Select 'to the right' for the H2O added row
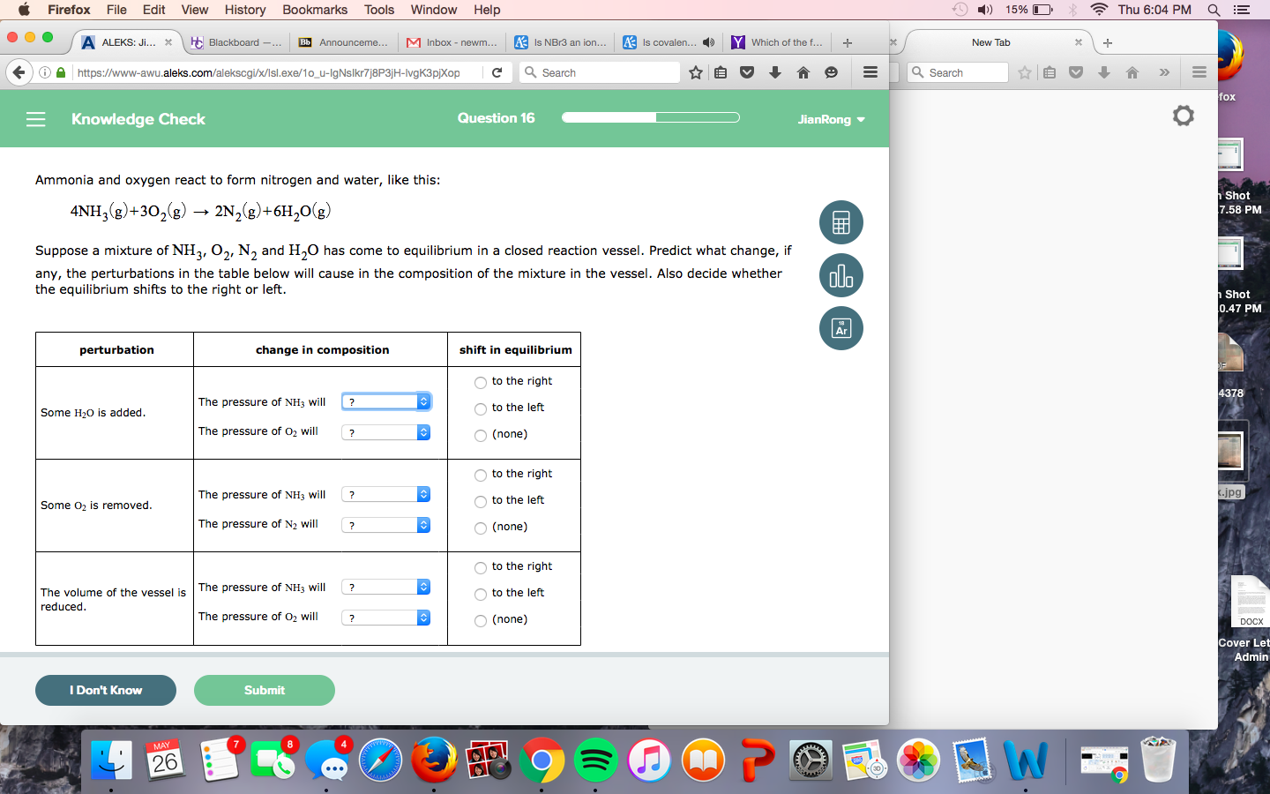The image size is (1270, 794). coord(481,382)
